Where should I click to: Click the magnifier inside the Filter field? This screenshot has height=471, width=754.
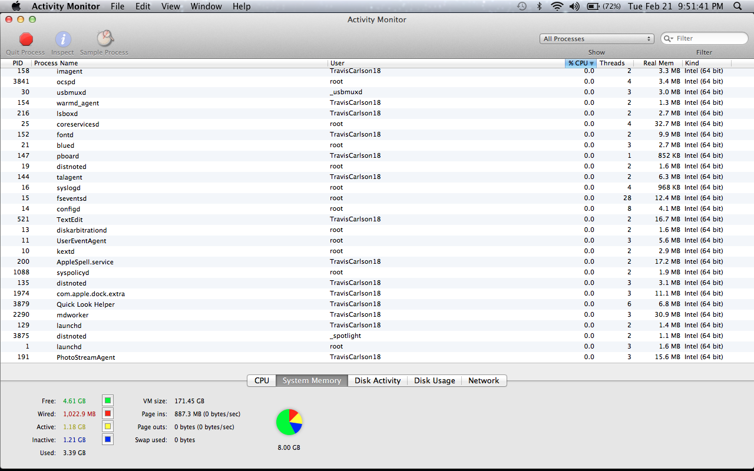click(x=669, y=38)
